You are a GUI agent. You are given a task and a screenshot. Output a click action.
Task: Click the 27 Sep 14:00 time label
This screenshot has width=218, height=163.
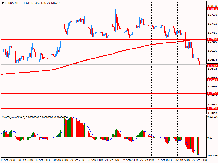coord(200,160)
